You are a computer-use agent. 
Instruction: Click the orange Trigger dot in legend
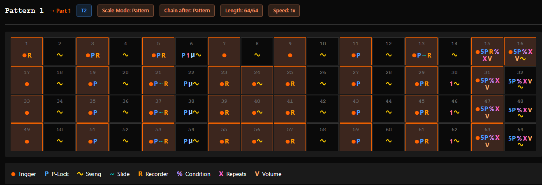point(13,174)
